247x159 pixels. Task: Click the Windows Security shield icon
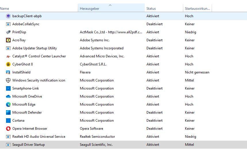(8, 80)
